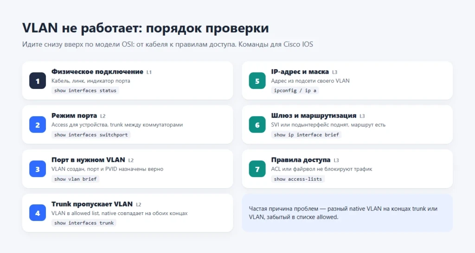This screenshot has width=475, height=253.
Task: Select the heading "Правила доступа"
Action: point(301,160)
